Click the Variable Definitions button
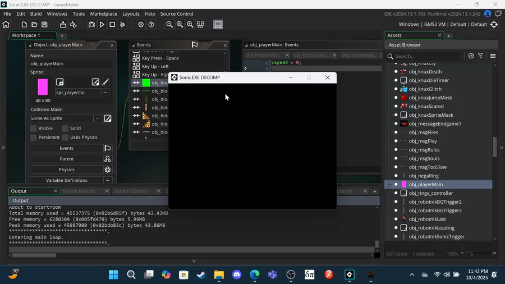This screenshot has width=505, height=284. click(x=66, y=180)
